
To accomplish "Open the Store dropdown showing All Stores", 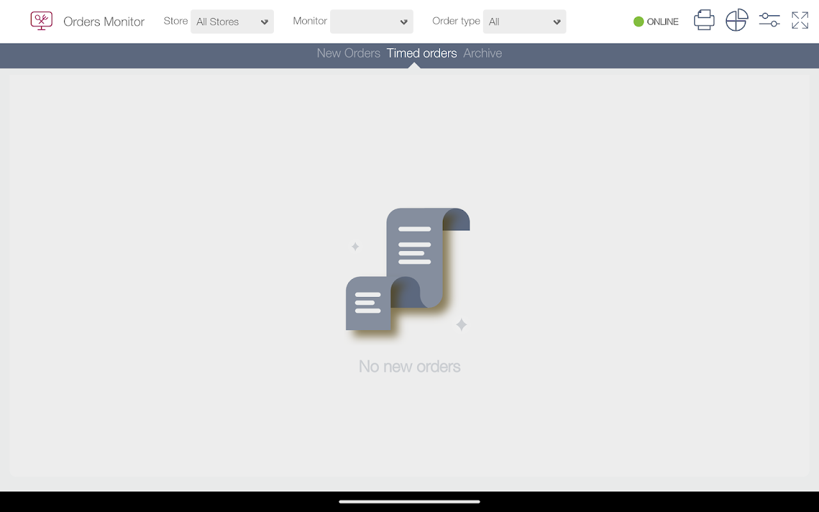I will coord(232,22).
